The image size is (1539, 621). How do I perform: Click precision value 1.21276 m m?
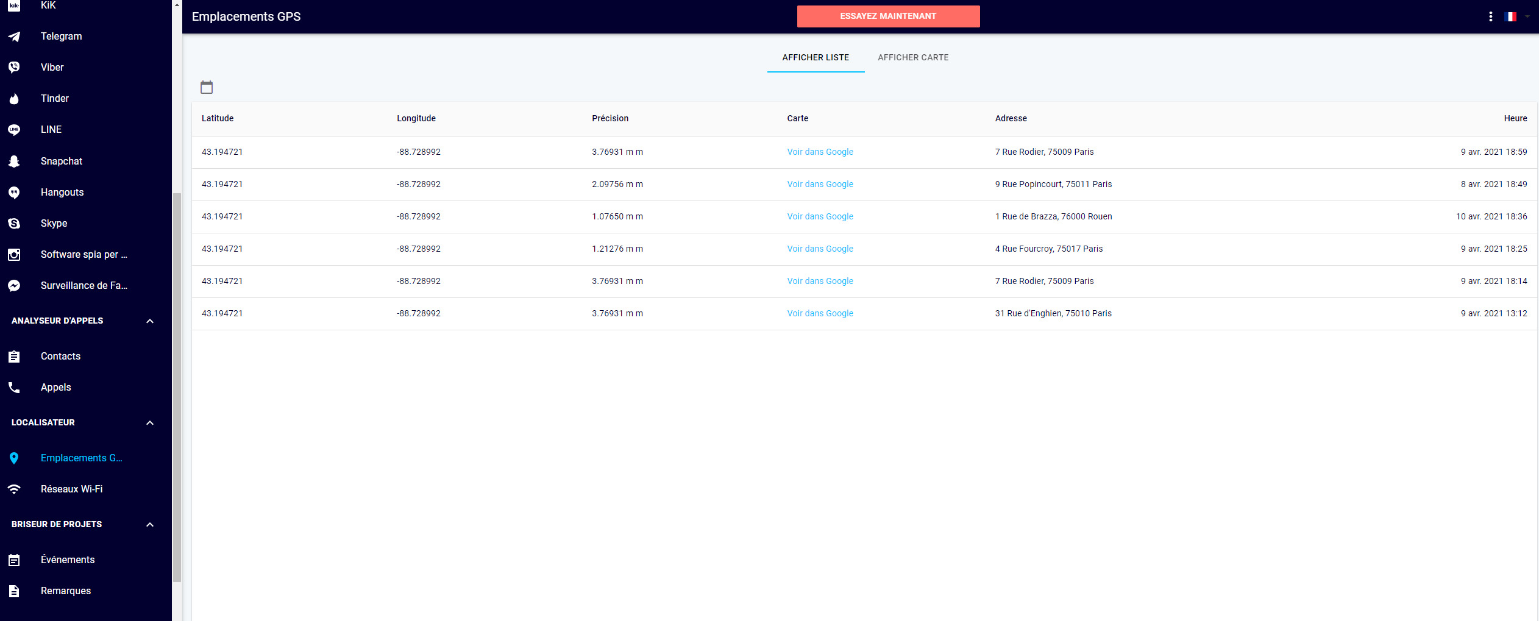click(617, 249)
